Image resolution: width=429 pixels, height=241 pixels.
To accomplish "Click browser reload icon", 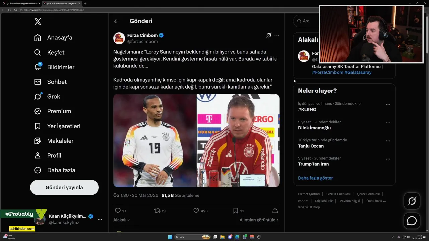I will click(9, 10).
